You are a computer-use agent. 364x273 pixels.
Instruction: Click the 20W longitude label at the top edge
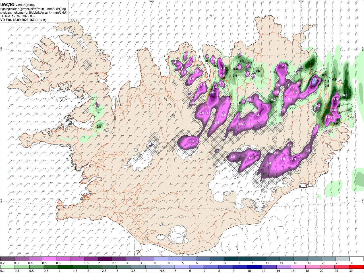click(151, 1)
